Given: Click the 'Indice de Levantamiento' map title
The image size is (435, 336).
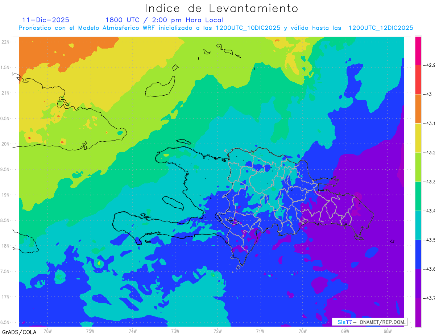Looking at the screenshot, I should coord(221,8).
